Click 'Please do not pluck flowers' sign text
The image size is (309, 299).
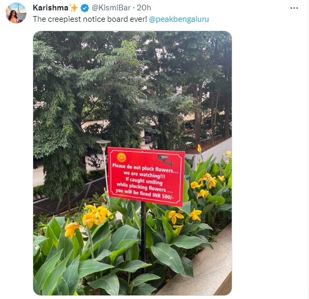tap(145, 168)
